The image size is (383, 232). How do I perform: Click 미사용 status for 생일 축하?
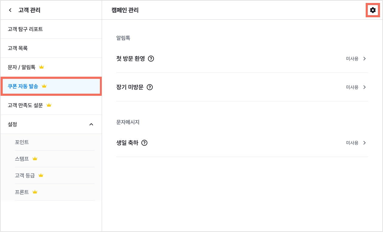pos(352,143)
